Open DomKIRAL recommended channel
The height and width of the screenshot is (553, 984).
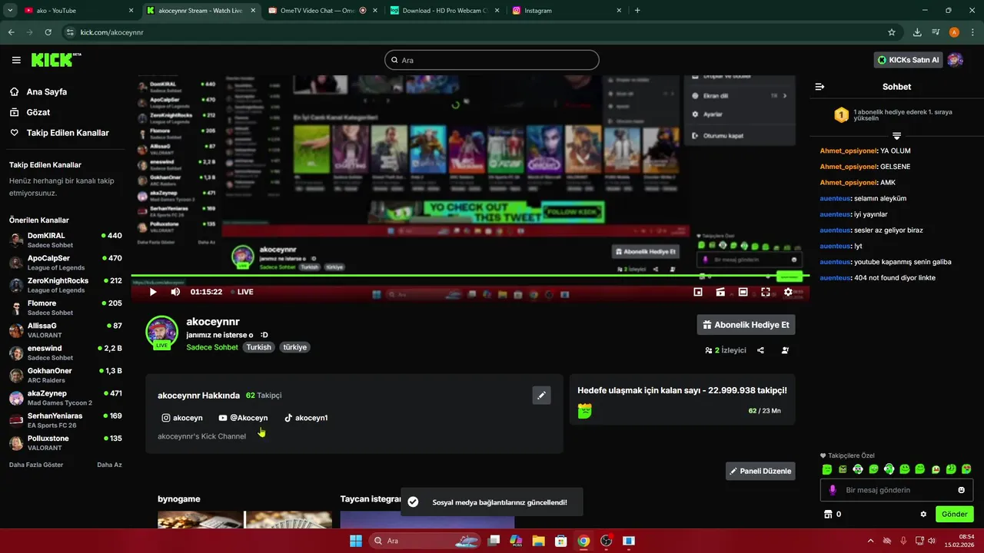[x=65, y=240]
